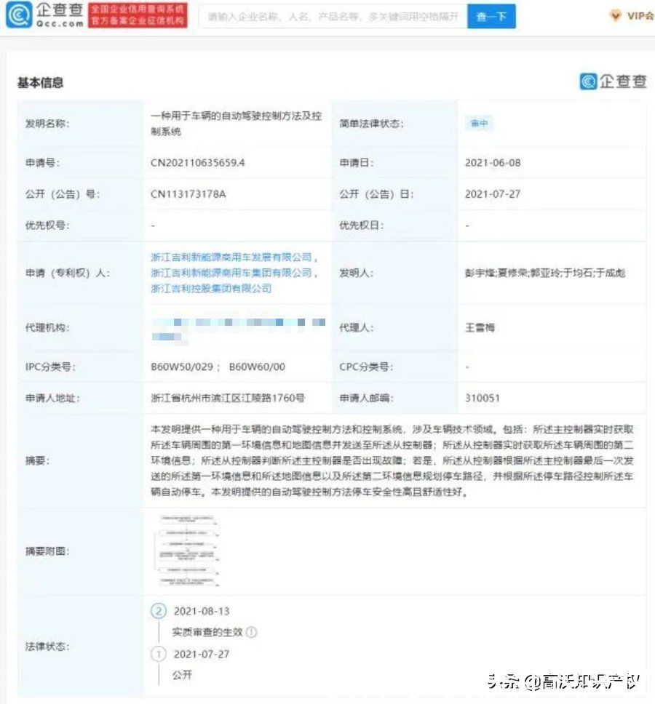Click the abstract paragraph text

[392, 460]
